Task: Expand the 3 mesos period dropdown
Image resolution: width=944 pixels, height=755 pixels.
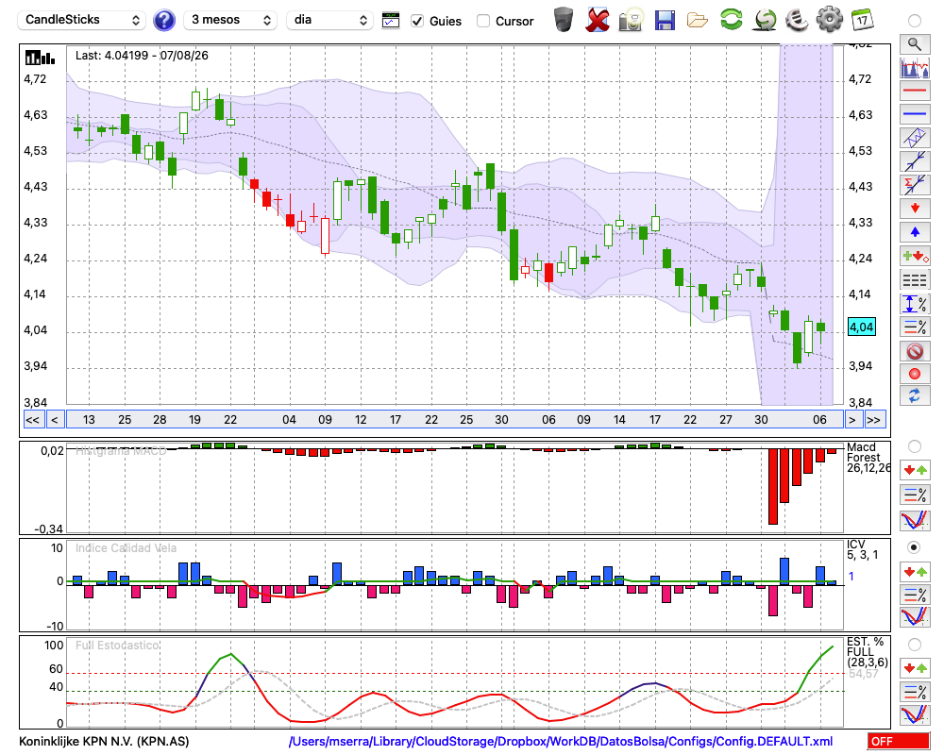Action: (230, 20)
